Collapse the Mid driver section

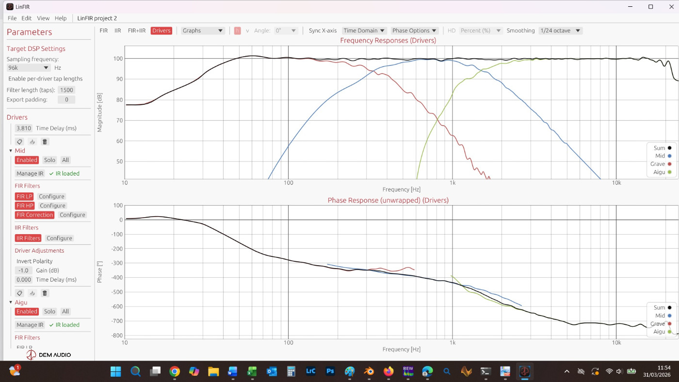click(11, 151)
